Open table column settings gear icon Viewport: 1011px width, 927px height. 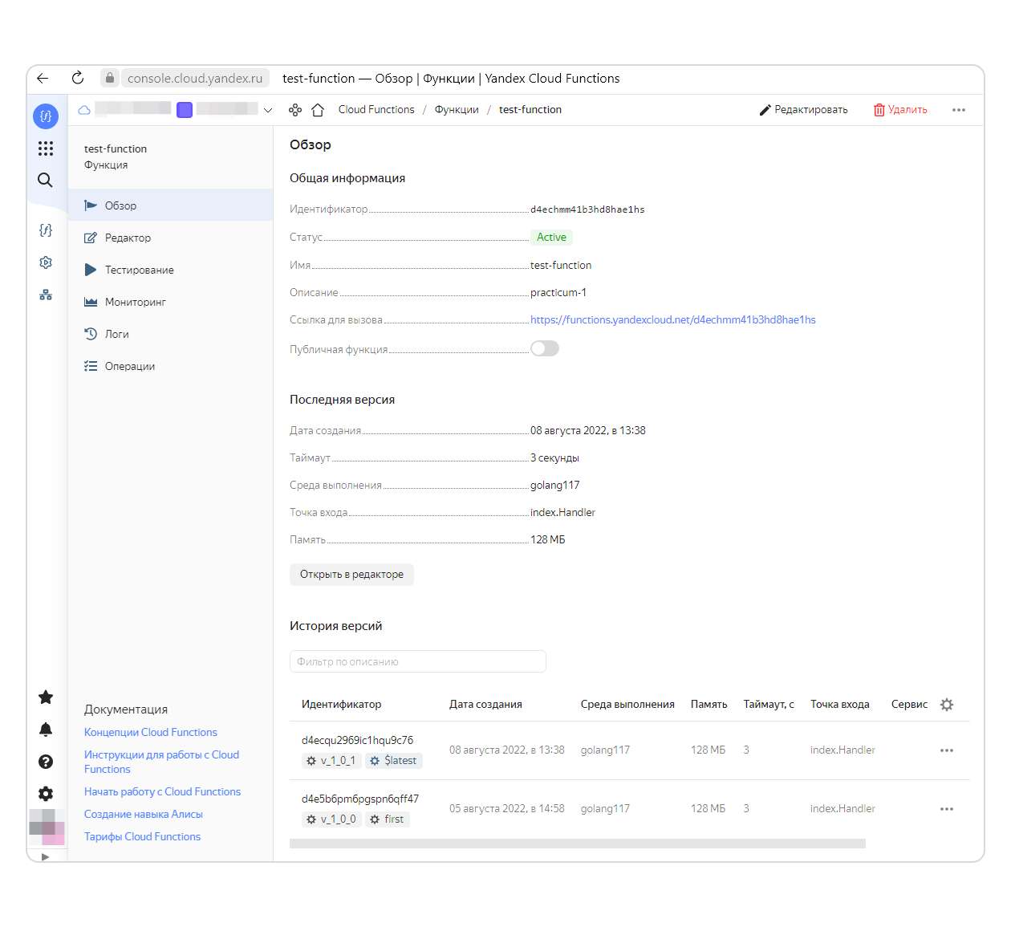947,705
